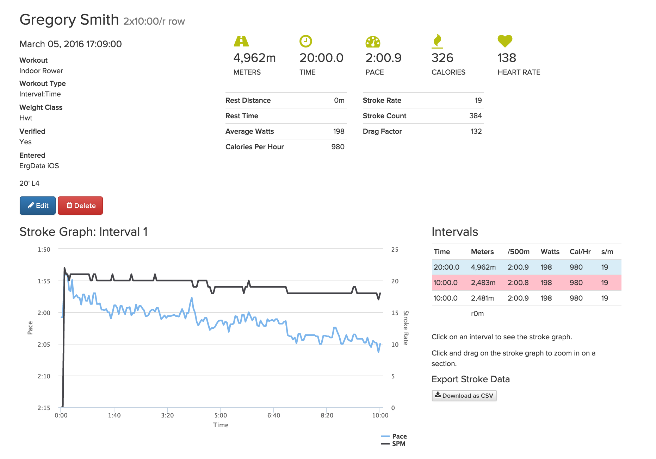Click the speedometer icon above Pace
The width and height of the screenshot is (656, 459).
[373, 42]
